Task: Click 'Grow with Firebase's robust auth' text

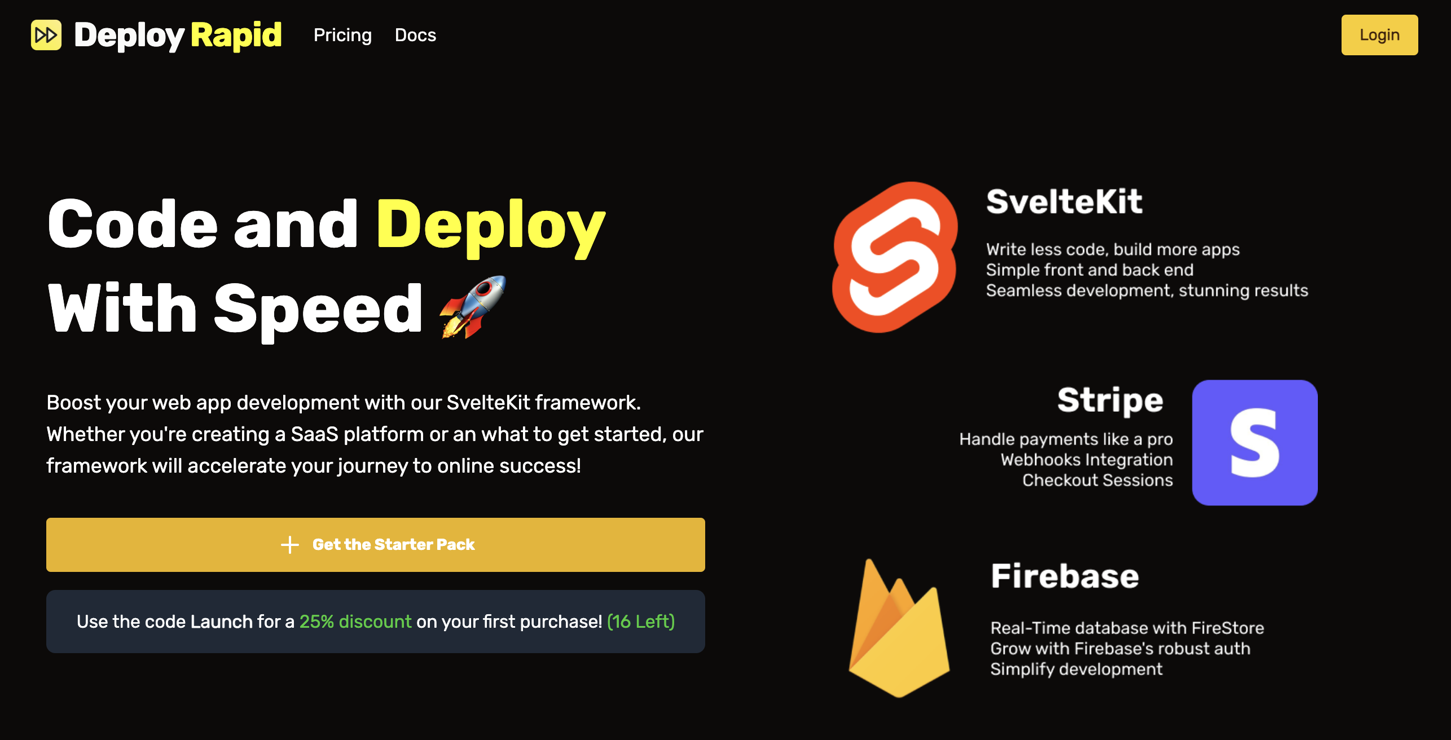Action: click(x=1120, y=649)
